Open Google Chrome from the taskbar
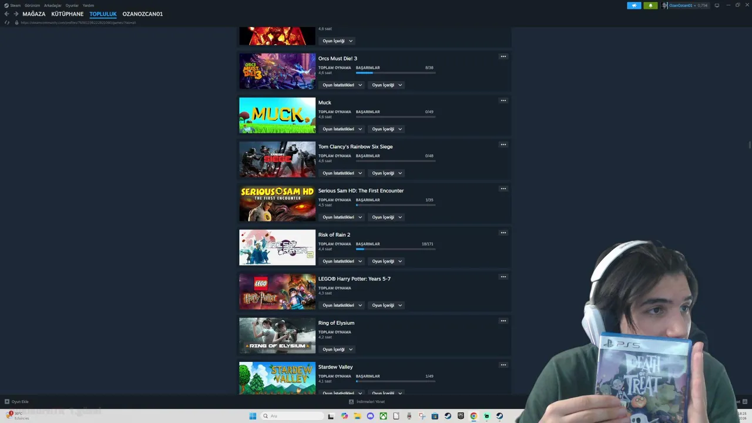 click(474, 416)
